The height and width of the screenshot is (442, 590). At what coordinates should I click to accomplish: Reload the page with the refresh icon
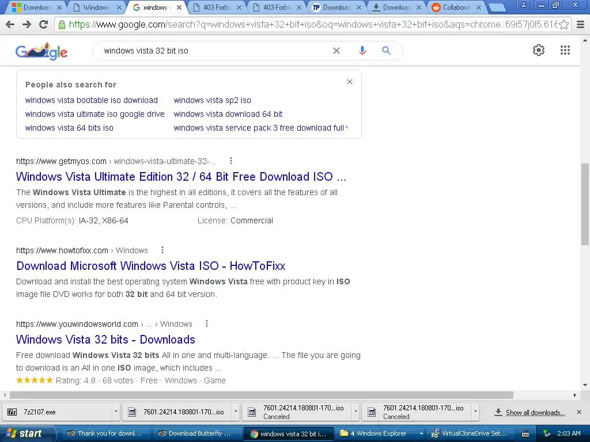point(44,25)
